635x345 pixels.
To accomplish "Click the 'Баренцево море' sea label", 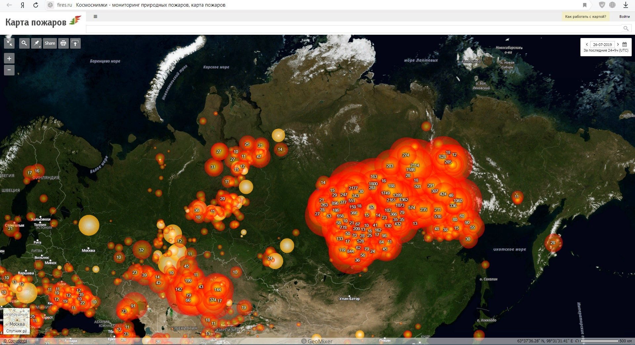I will [105, 61].
